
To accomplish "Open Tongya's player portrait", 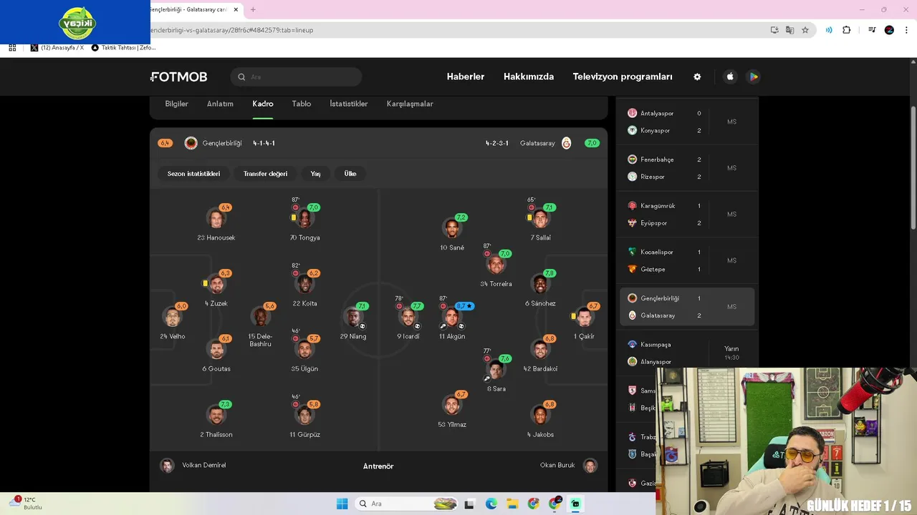I will 304,218.
